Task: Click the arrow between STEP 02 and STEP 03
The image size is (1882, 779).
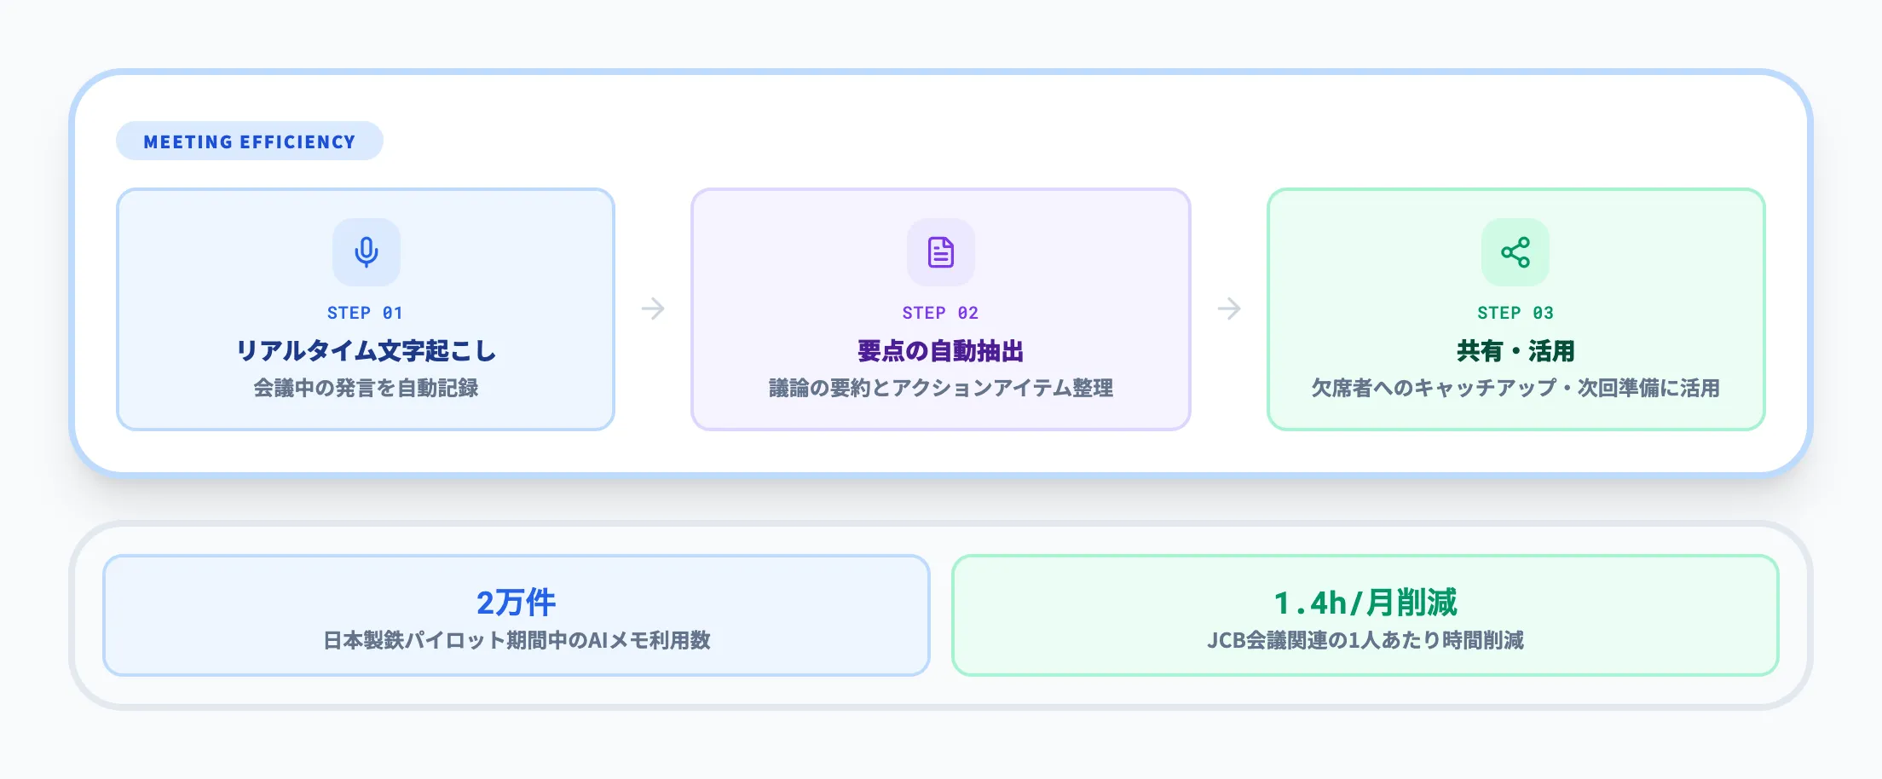Action: (x=1227, y=309)
